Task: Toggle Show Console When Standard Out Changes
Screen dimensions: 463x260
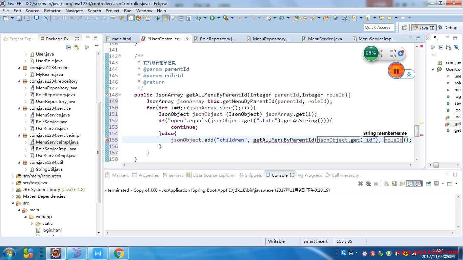Action: pos(410,183)
